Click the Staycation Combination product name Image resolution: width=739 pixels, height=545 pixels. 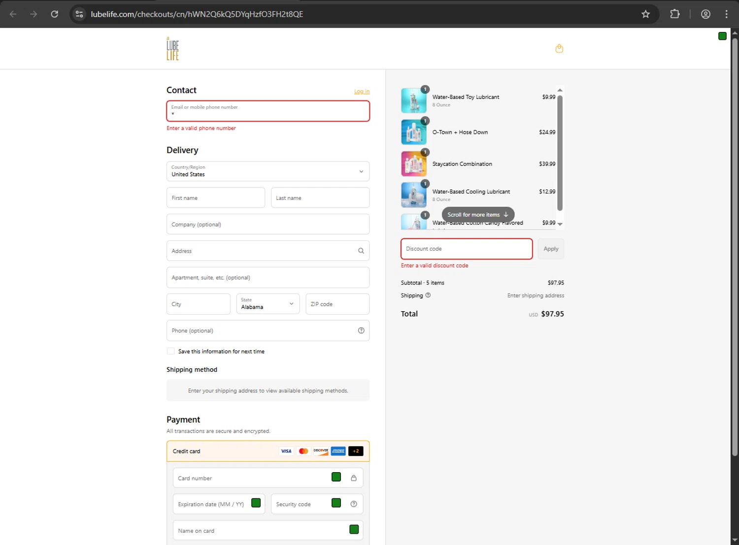tap(462, 164)
